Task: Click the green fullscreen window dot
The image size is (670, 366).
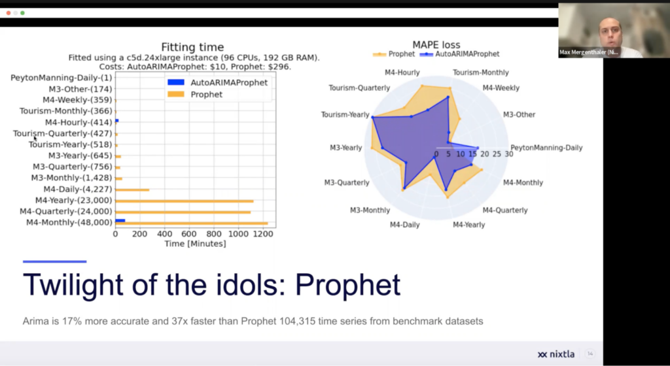Action: pos(23,13)
